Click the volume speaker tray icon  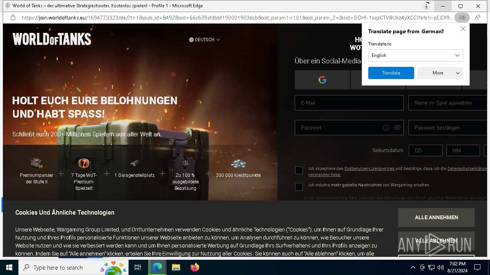click(441, 267)
